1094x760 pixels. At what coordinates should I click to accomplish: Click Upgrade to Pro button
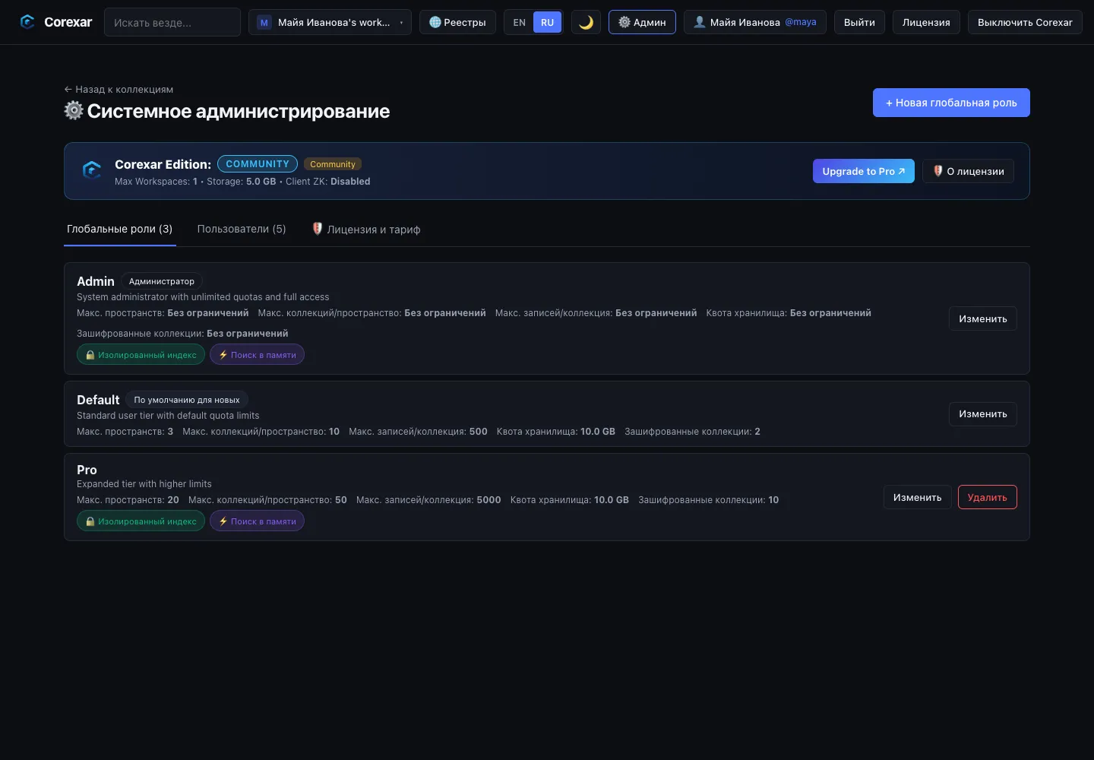click(x=863, y=171)
